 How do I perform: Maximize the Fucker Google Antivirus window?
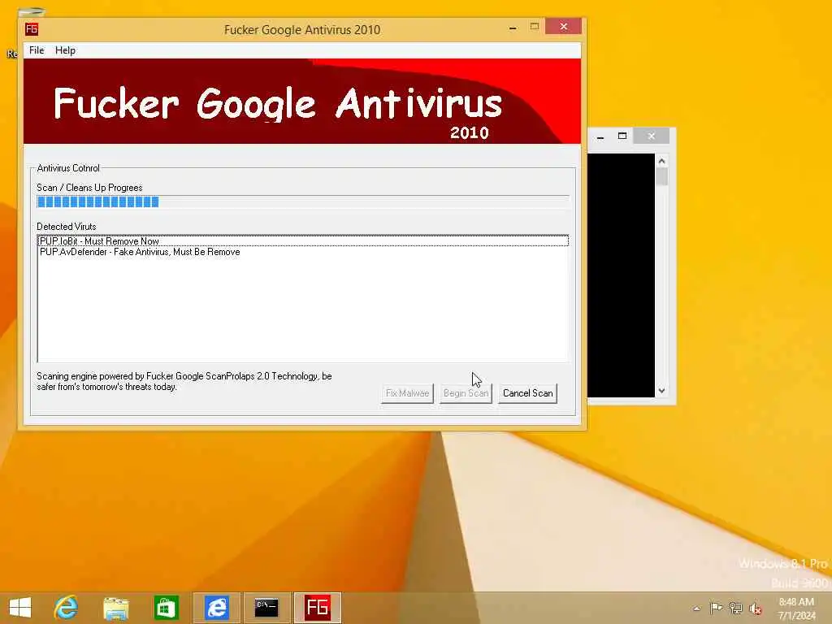(535, 27)
